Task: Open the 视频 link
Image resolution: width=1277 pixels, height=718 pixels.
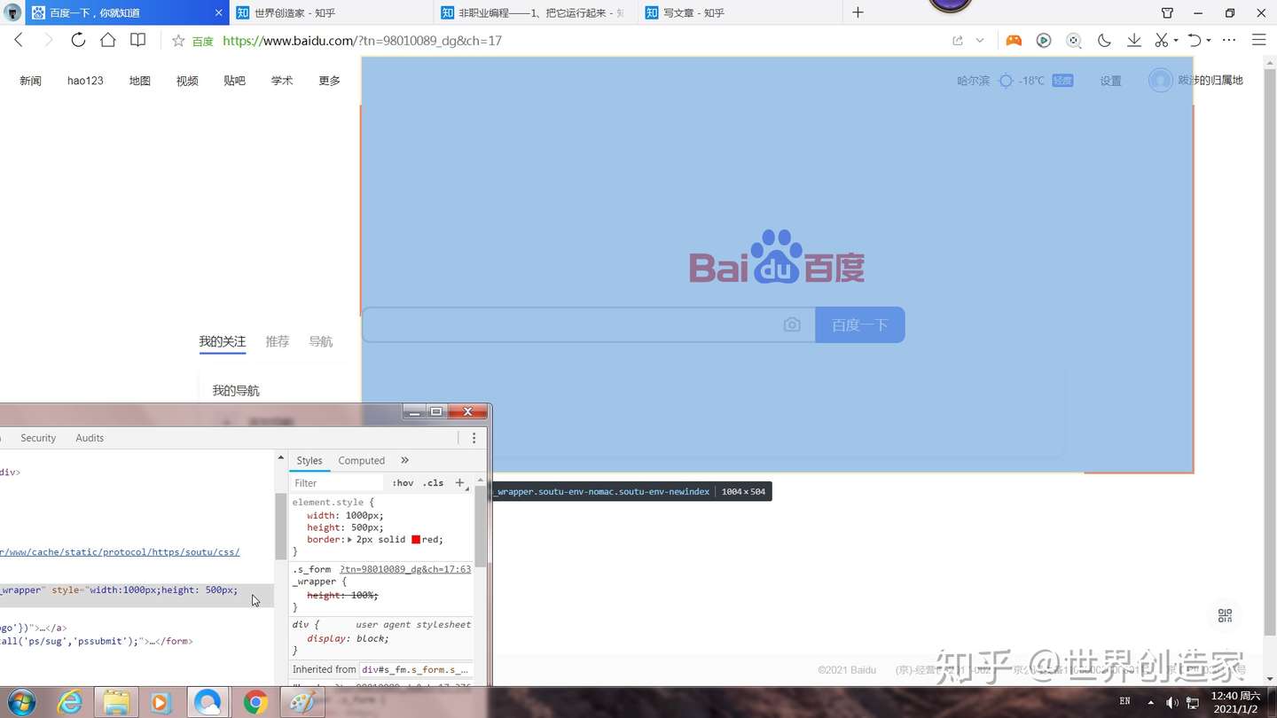Action: [187, 81]
